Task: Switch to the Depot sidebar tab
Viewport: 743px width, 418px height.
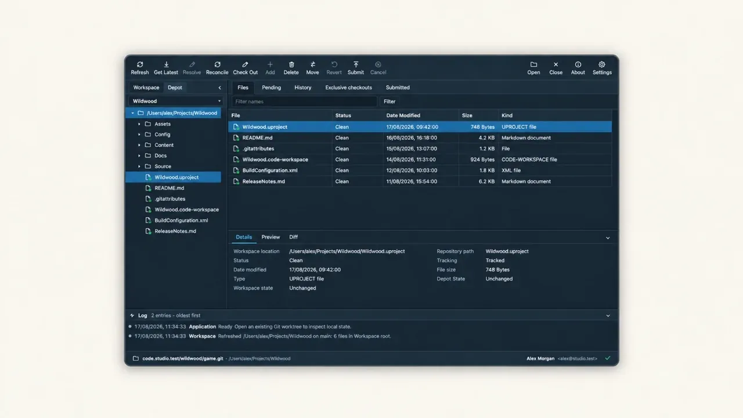Action: (175, 88)
